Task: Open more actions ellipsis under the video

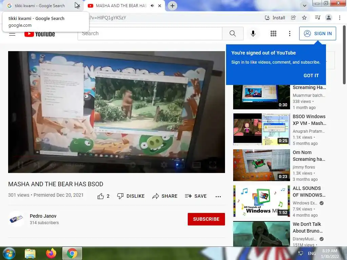Action: click(218, 196)
